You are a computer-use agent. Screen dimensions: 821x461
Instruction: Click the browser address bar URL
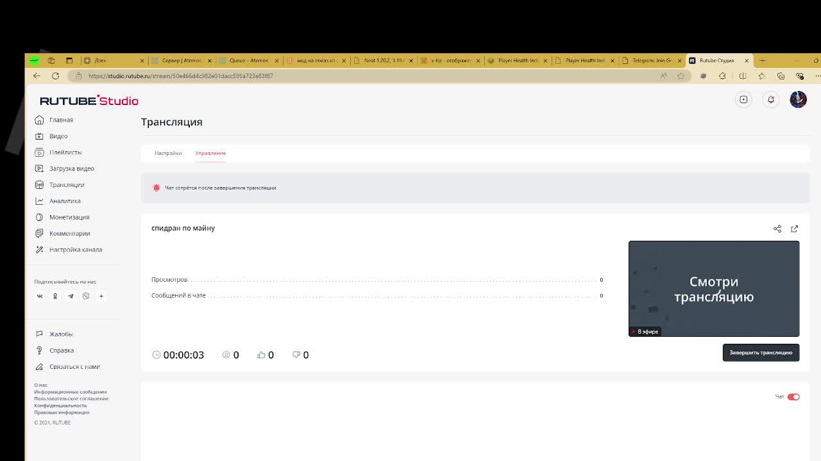181,76
